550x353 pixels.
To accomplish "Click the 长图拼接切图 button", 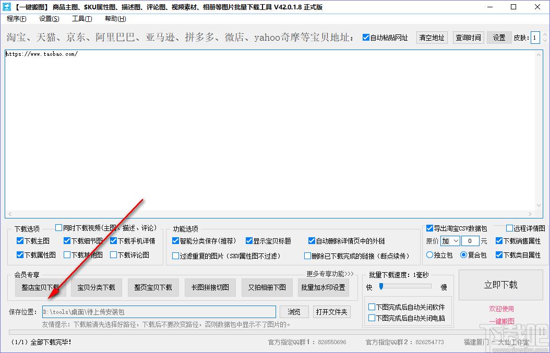I will click(210, 287).
